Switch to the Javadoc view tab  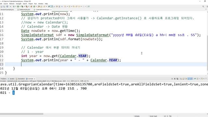[x=11, y=79]
